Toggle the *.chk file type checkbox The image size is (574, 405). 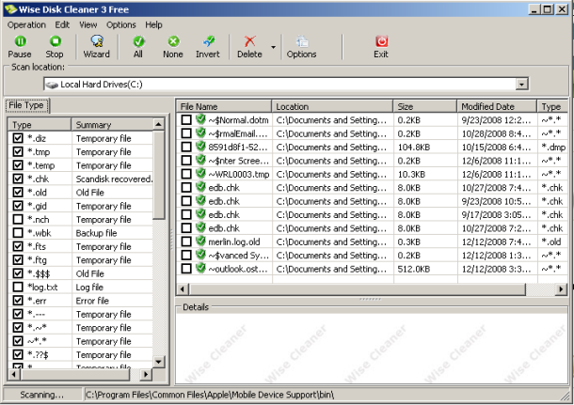click(x=18, y=179)
